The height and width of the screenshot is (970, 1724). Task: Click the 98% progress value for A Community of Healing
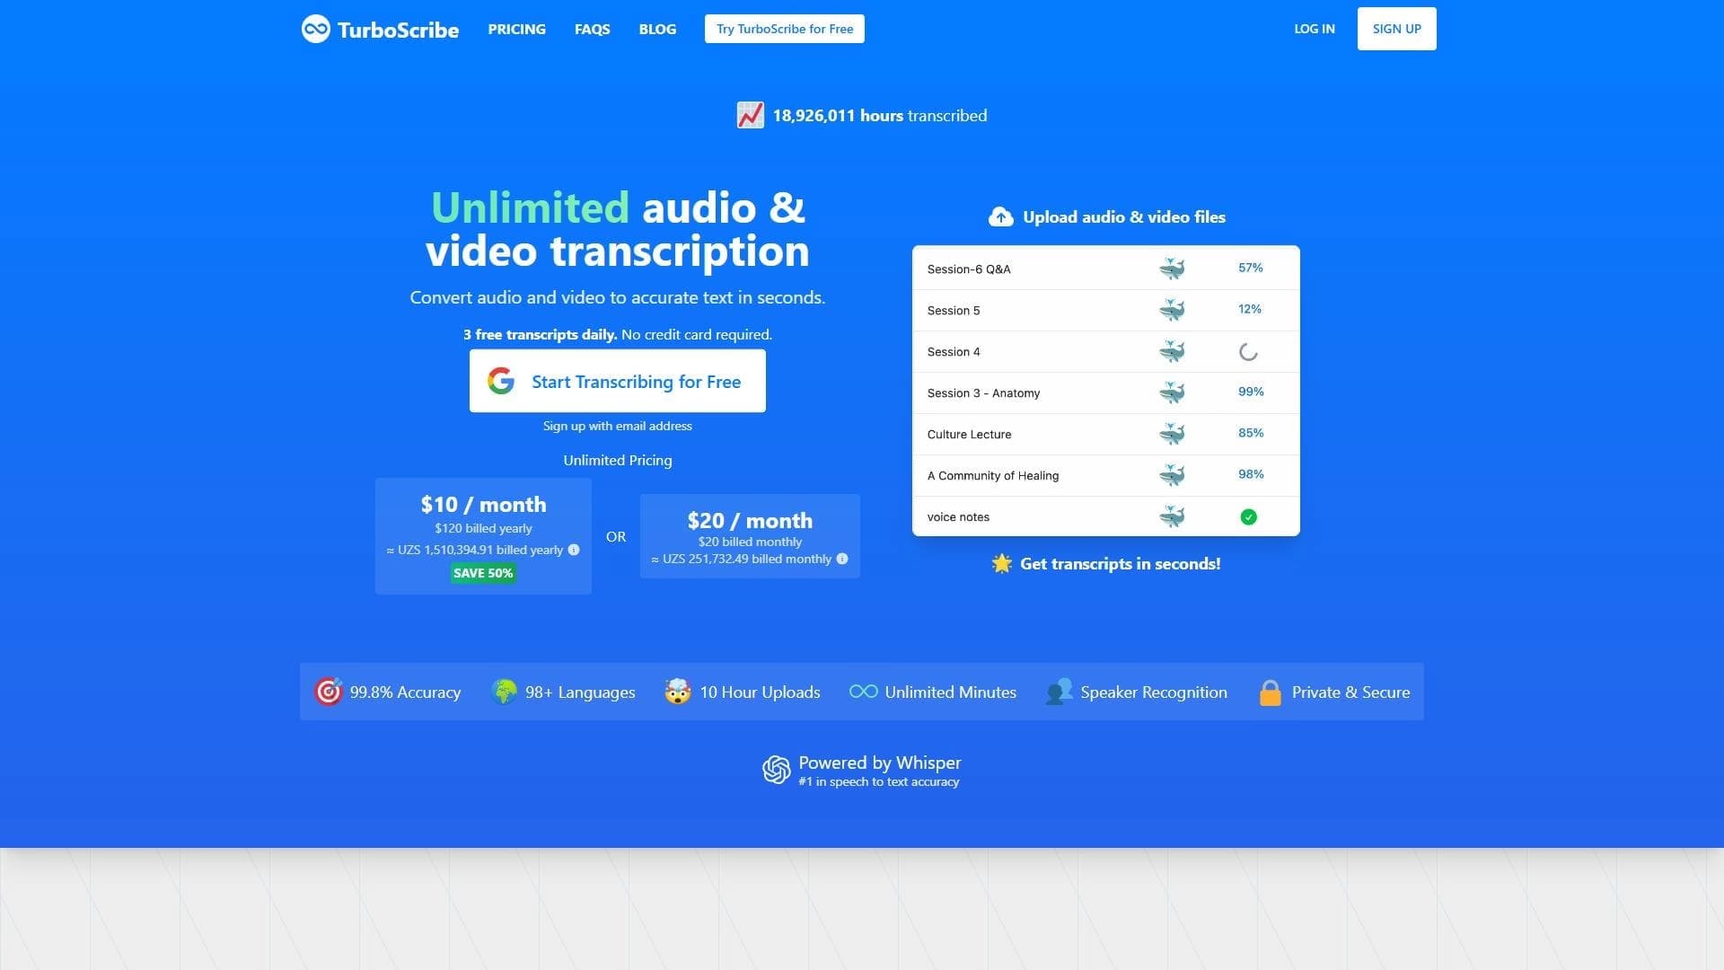click(x=1250, y=474)
